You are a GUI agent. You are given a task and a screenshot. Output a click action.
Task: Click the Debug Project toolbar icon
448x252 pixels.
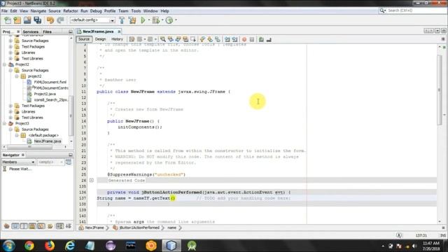(155, 20)
